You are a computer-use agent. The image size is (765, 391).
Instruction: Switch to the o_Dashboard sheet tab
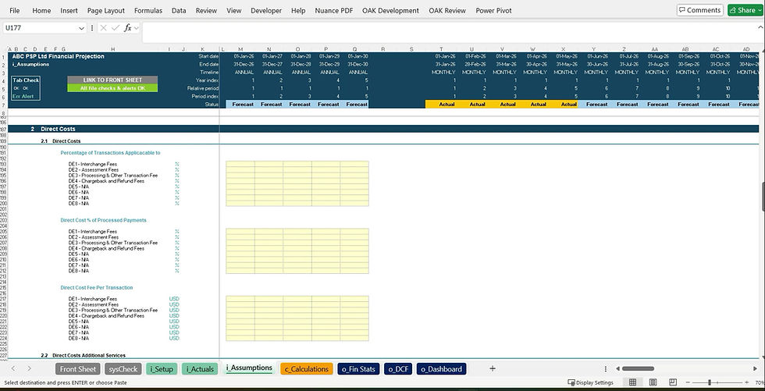click(x=442, y=369)
